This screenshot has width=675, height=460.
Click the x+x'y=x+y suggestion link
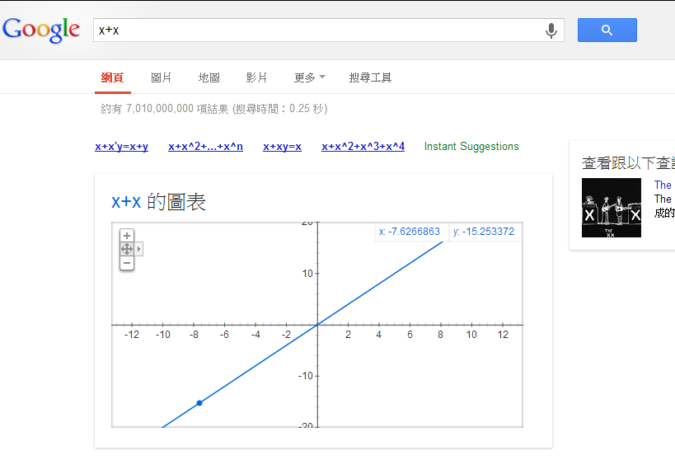(x=121, y=147)
